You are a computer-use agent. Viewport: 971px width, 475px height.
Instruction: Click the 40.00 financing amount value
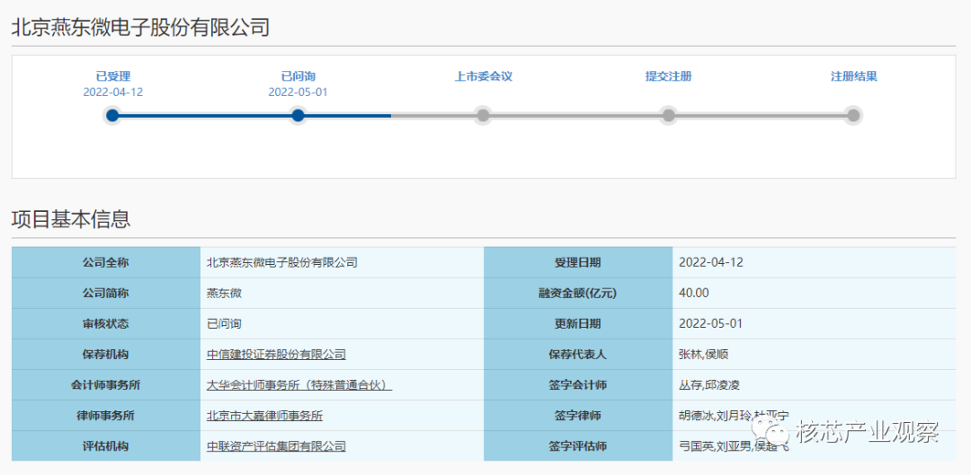point(694,293)
